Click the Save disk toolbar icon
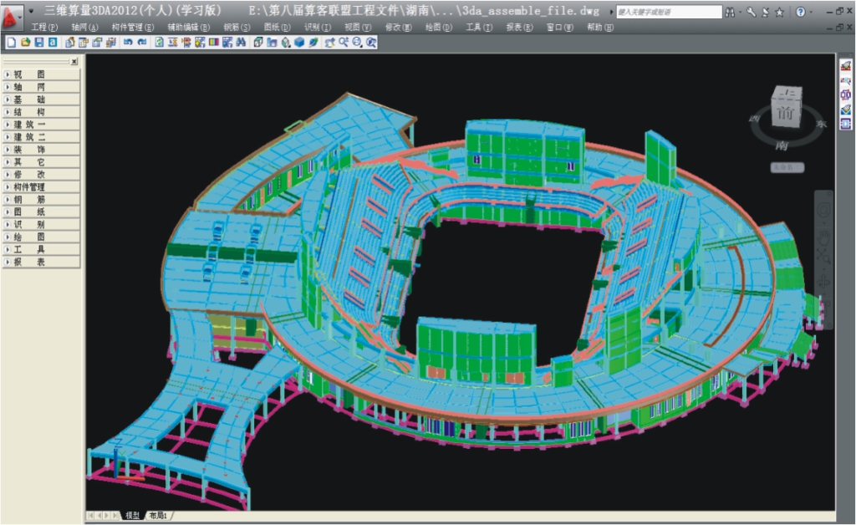Image resolution: width=856 pixels, height=525 pixels. click(38, 42)
